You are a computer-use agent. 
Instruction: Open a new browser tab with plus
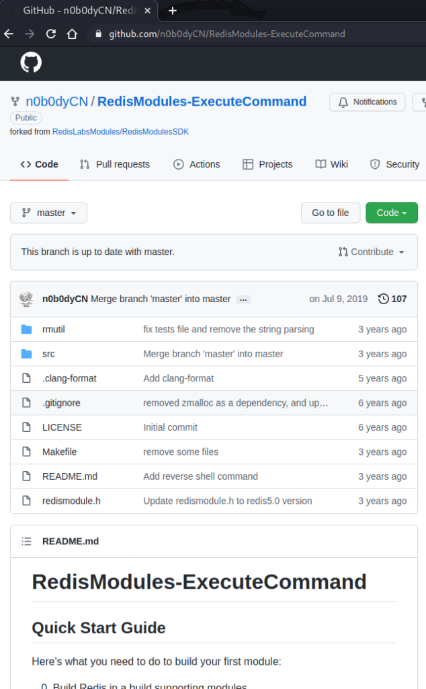click(173, 11)
